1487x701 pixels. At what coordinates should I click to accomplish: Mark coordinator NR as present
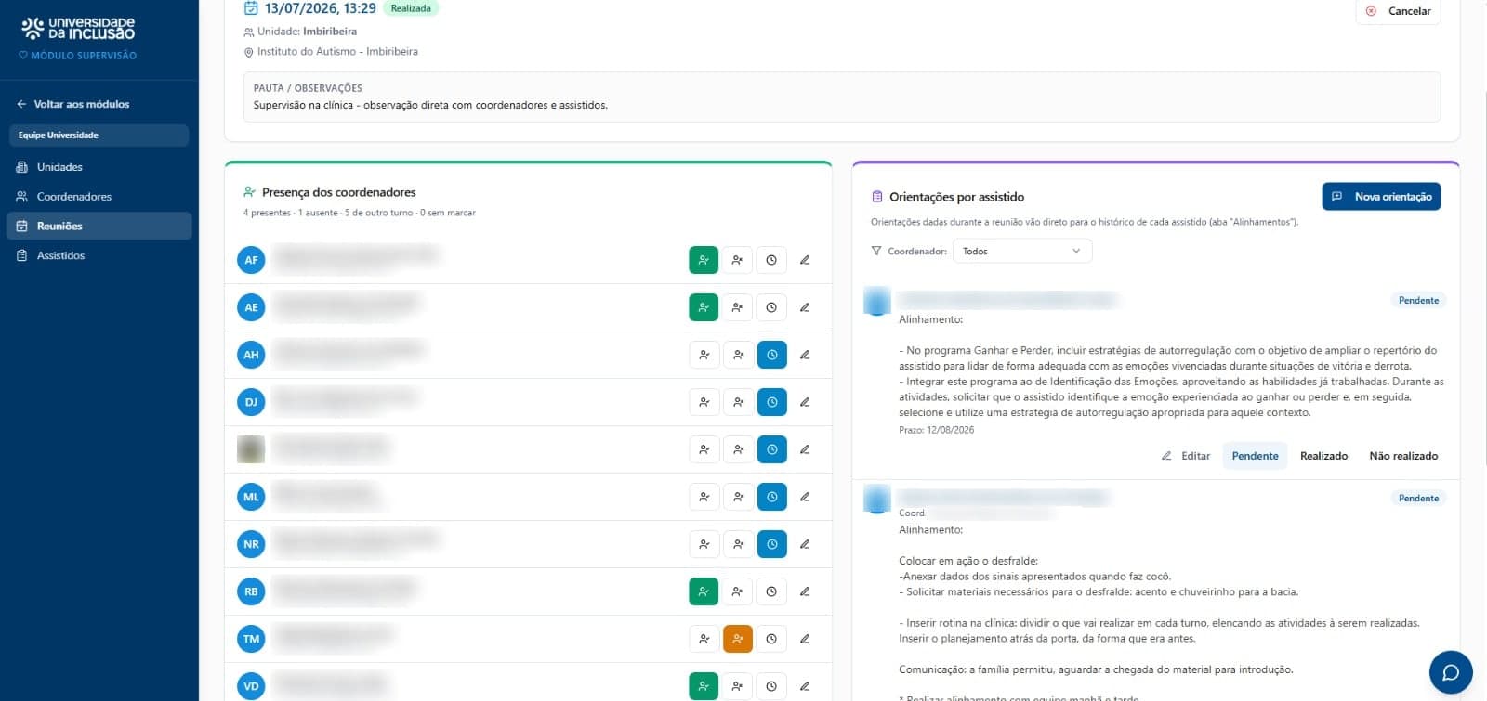(x=704, y=544)
